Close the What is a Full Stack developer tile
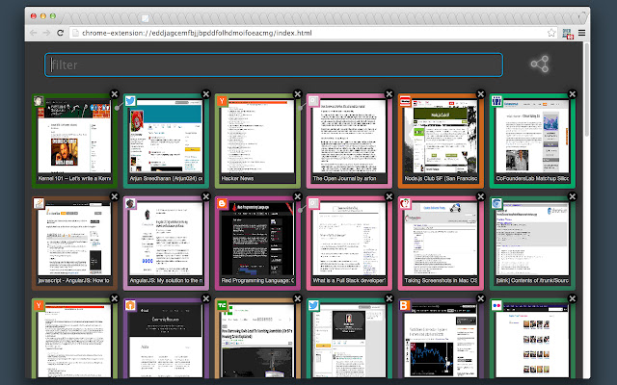 [x=389, y=196]
